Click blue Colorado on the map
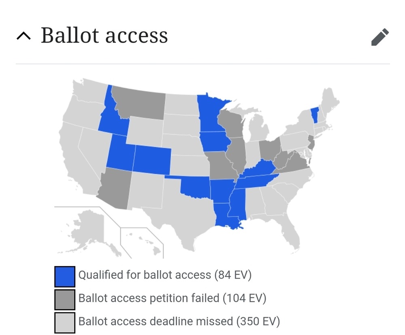This screenshot has width=405, height=335. coord(152,160)
